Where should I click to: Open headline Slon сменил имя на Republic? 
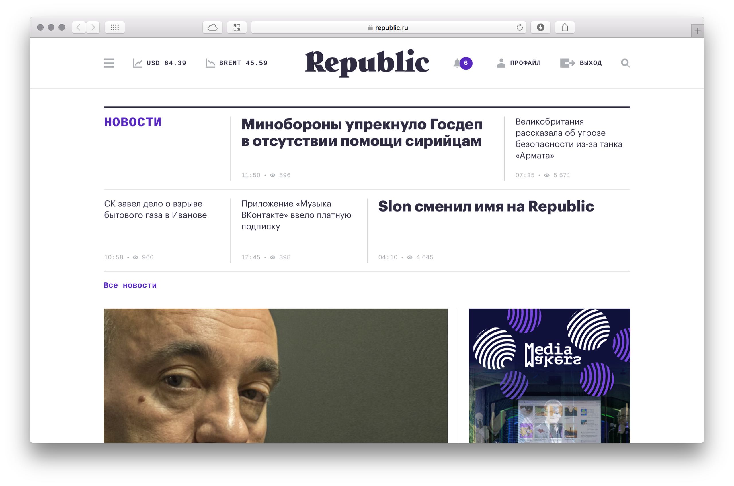[x=486, y=206]
